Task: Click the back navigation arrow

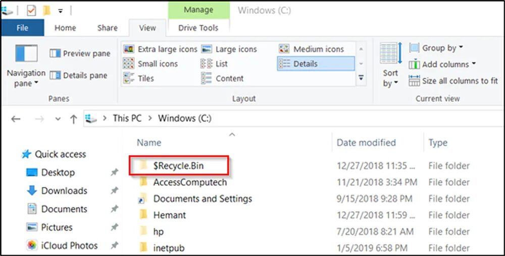Action: [16, 119]
